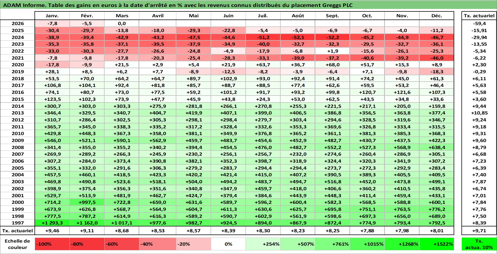
Task: Click the +1268% green swatch
Action: 402,244
